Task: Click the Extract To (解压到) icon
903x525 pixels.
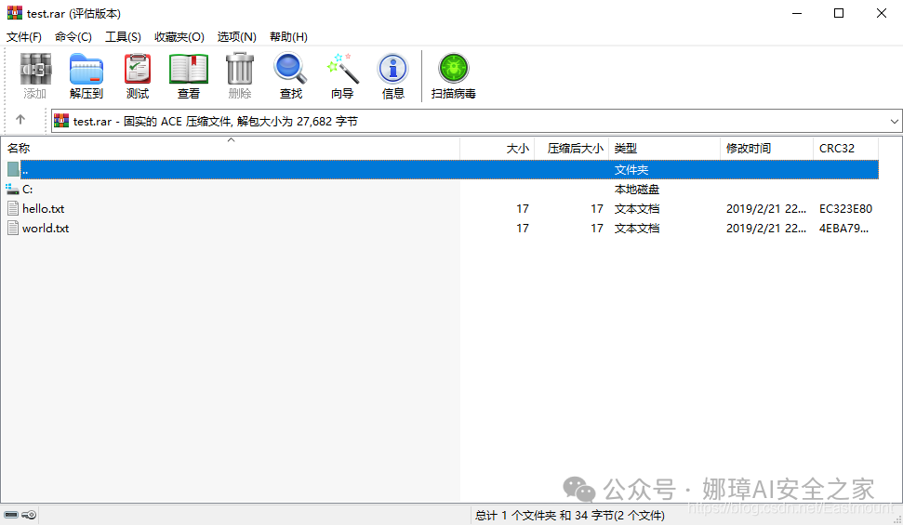Action: (86, 69)
